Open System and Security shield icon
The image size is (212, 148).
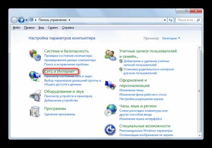click(35, 55)
